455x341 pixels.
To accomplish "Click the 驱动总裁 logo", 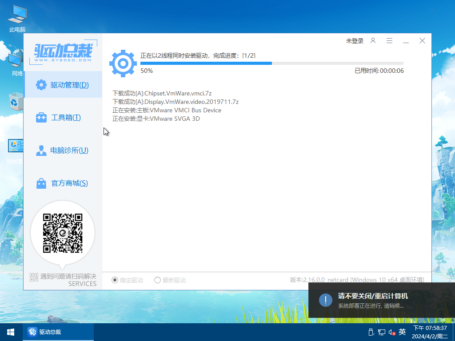I will tap(63, 53).
